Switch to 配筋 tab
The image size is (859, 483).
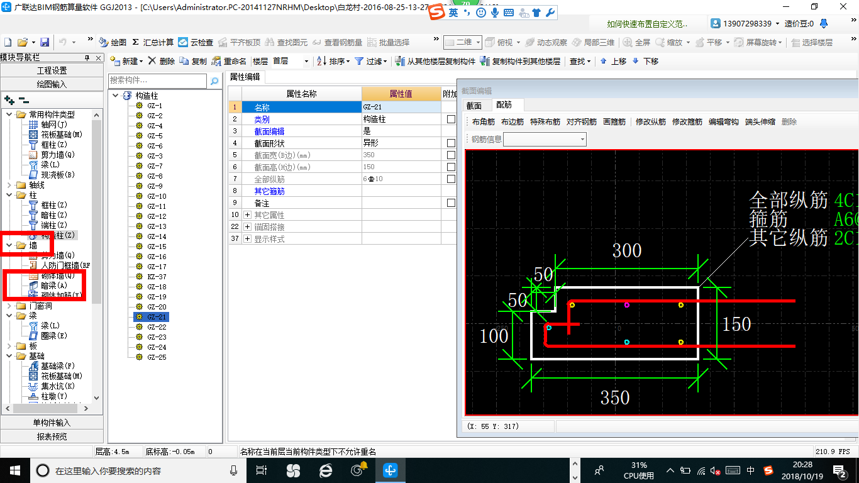click(x=504, y=105)
